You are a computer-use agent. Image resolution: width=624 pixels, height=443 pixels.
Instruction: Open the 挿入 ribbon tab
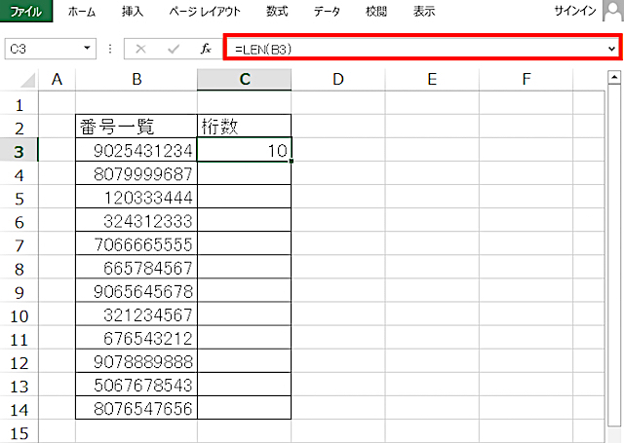(x=134, y=13)
